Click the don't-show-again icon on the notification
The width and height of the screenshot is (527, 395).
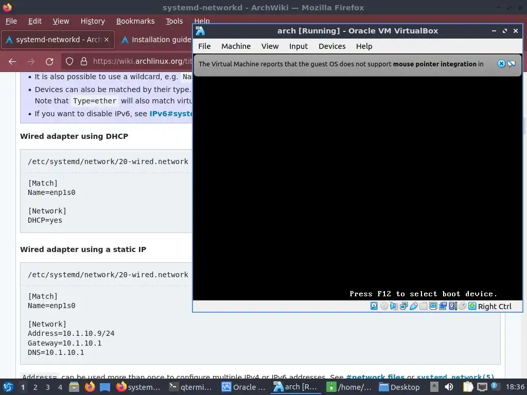[x=512, y=63]
